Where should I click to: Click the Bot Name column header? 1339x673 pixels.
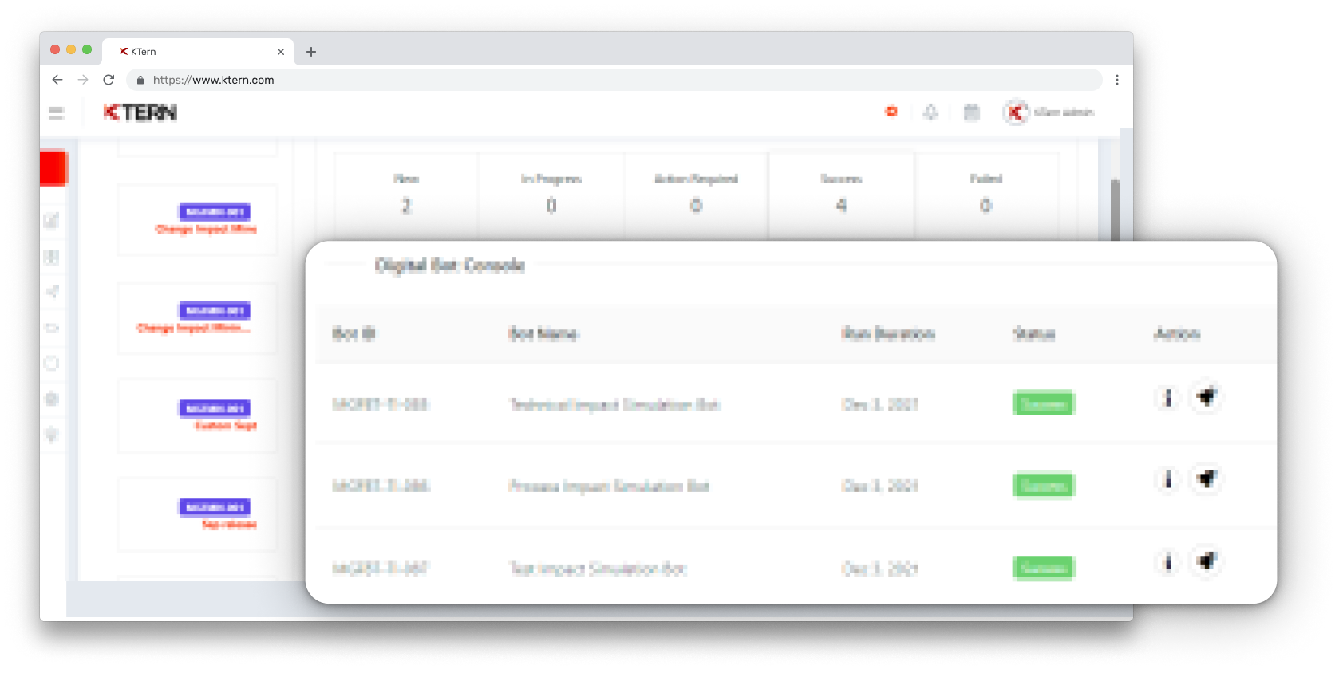[543, 334]
